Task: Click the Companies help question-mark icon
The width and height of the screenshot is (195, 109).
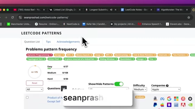Action: pyautogui.click(x=167, y=85)
